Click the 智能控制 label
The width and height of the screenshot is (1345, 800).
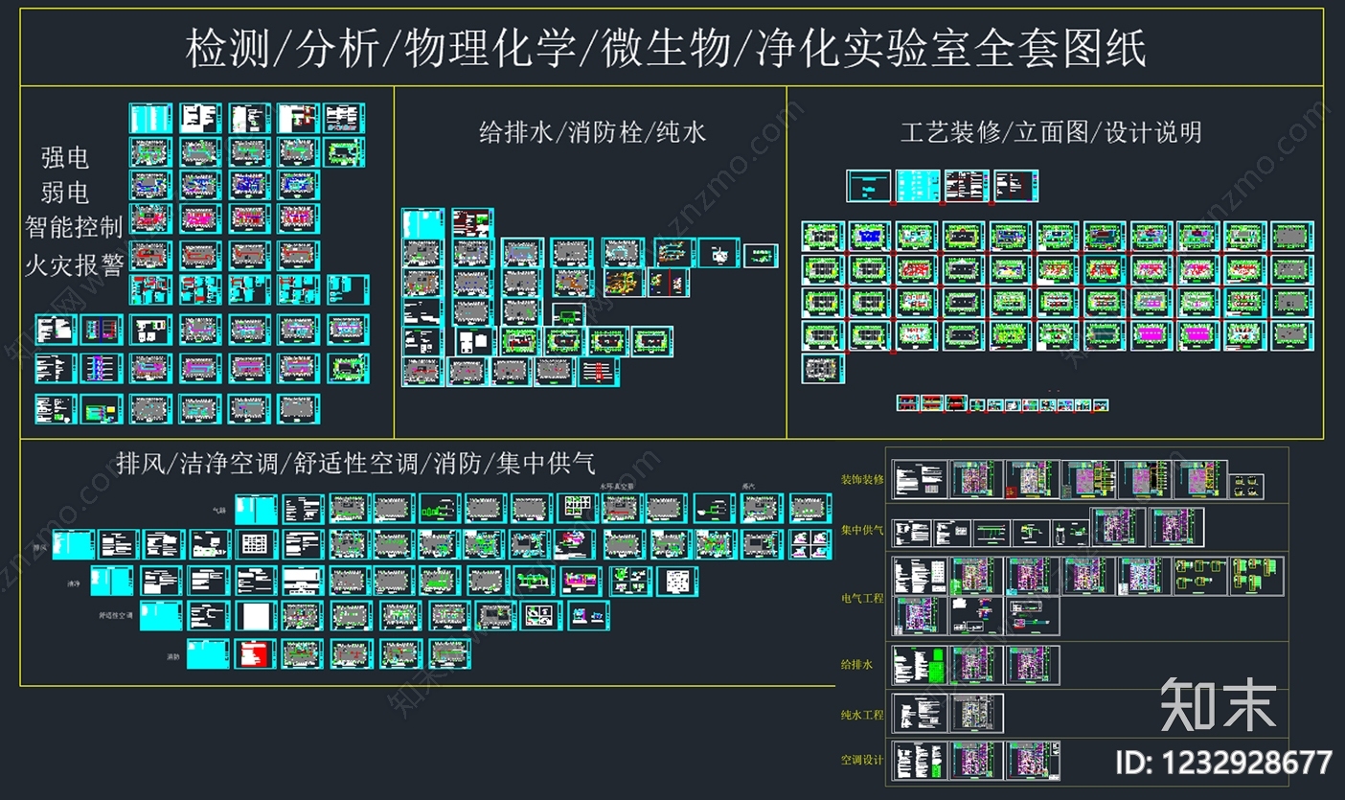tap(75, 228)
